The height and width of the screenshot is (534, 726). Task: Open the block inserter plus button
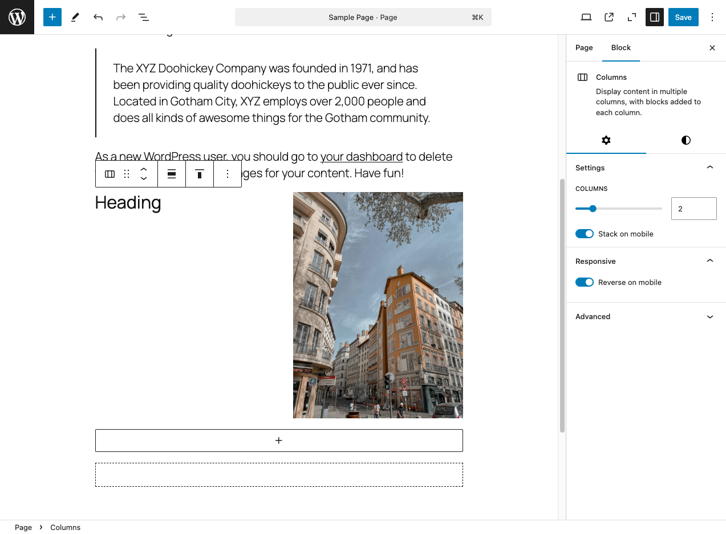52,17
